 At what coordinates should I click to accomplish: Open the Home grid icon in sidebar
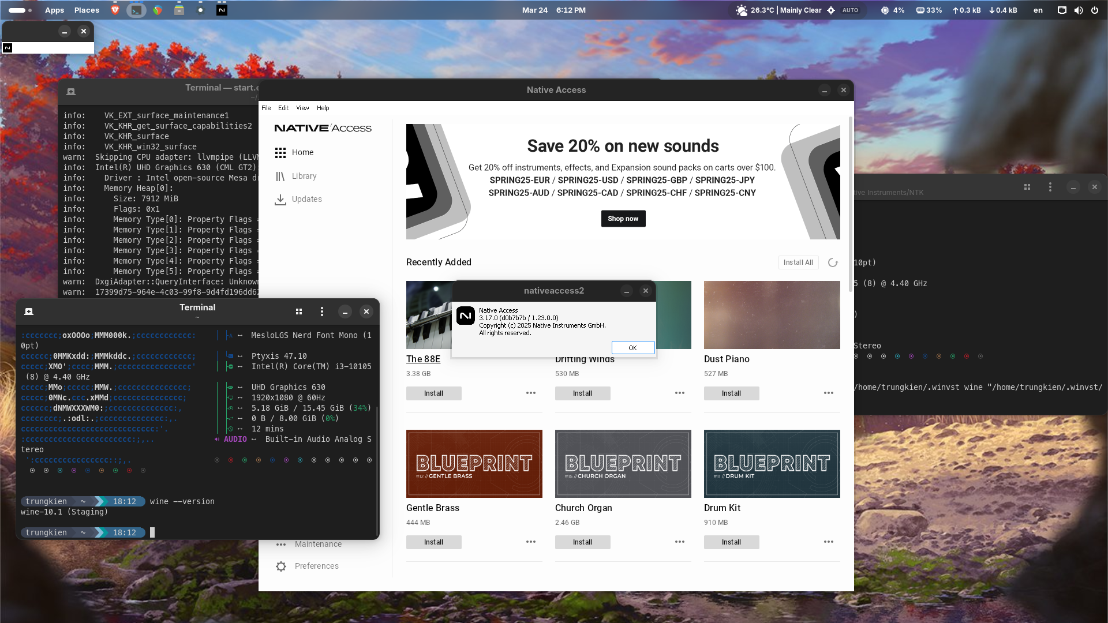coord(280,152)
